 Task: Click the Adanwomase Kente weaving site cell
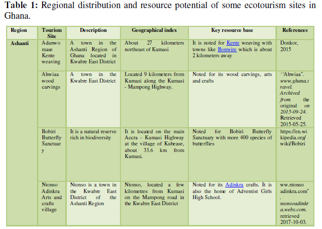coord(52,53)
